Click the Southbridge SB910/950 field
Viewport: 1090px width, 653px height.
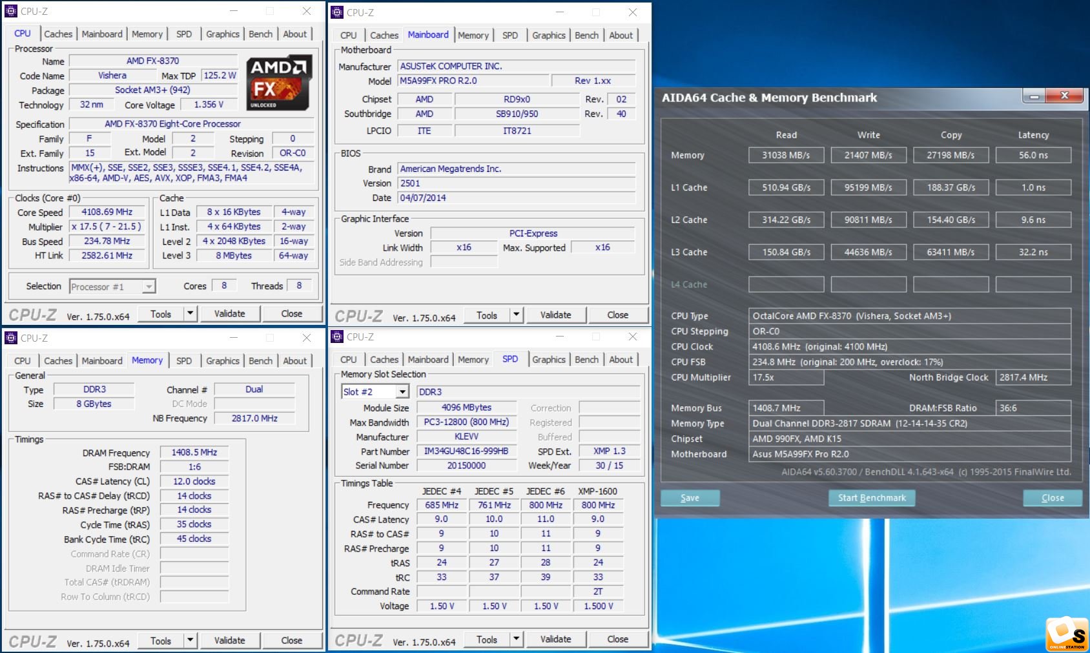517,114
